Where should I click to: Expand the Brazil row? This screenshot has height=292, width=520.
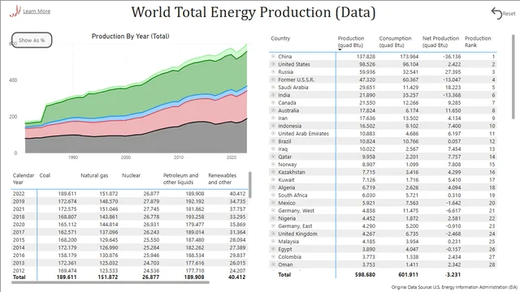tap(273, 141)
